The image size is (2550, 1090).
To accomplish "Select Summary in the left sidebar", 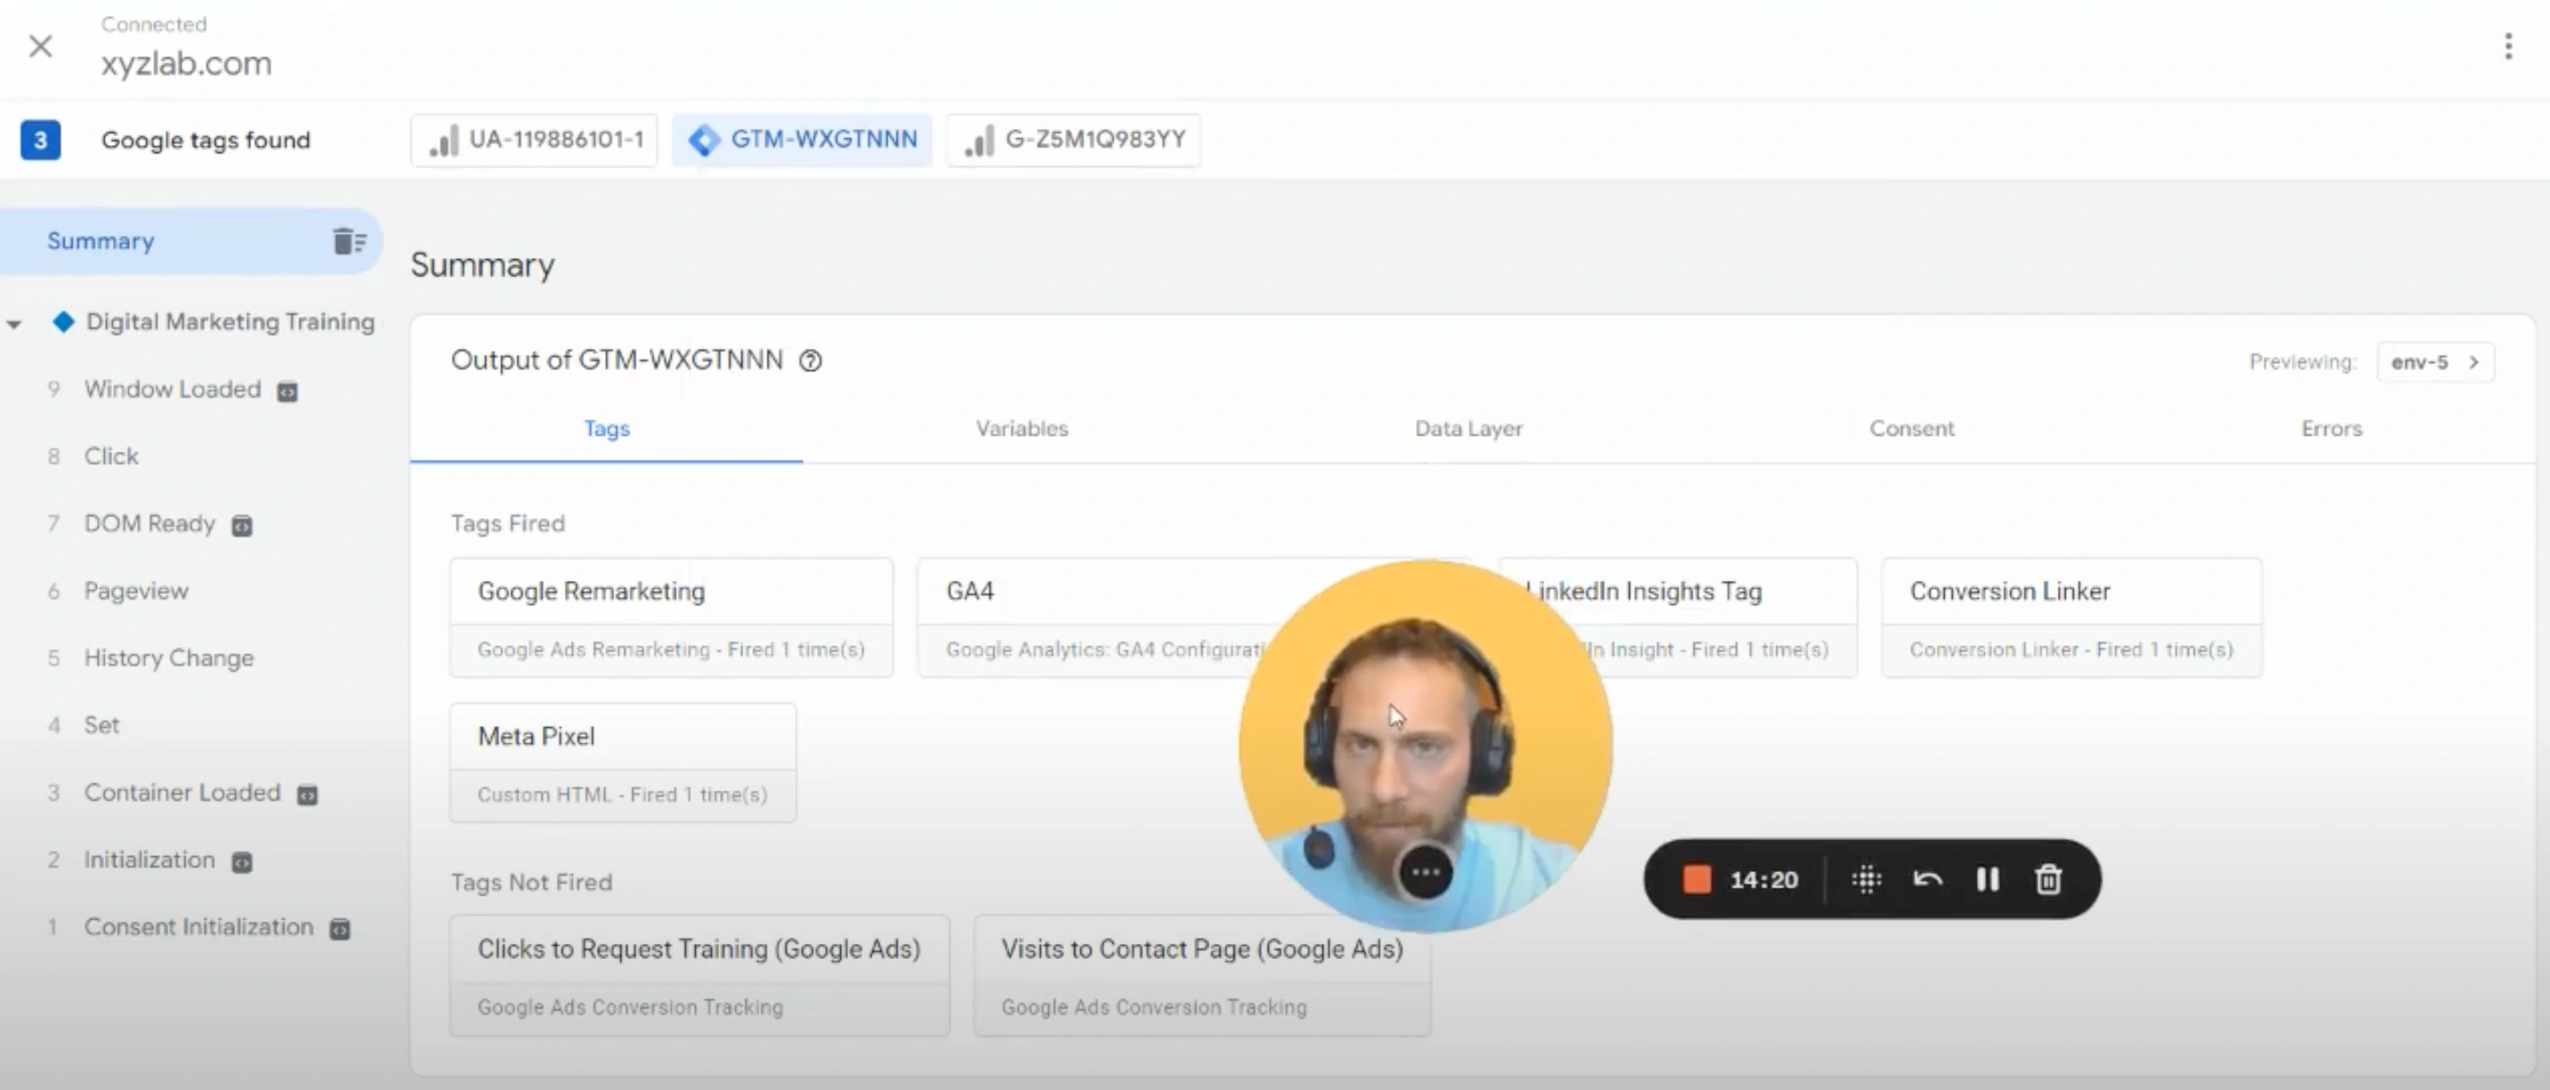I will [190, 240].
